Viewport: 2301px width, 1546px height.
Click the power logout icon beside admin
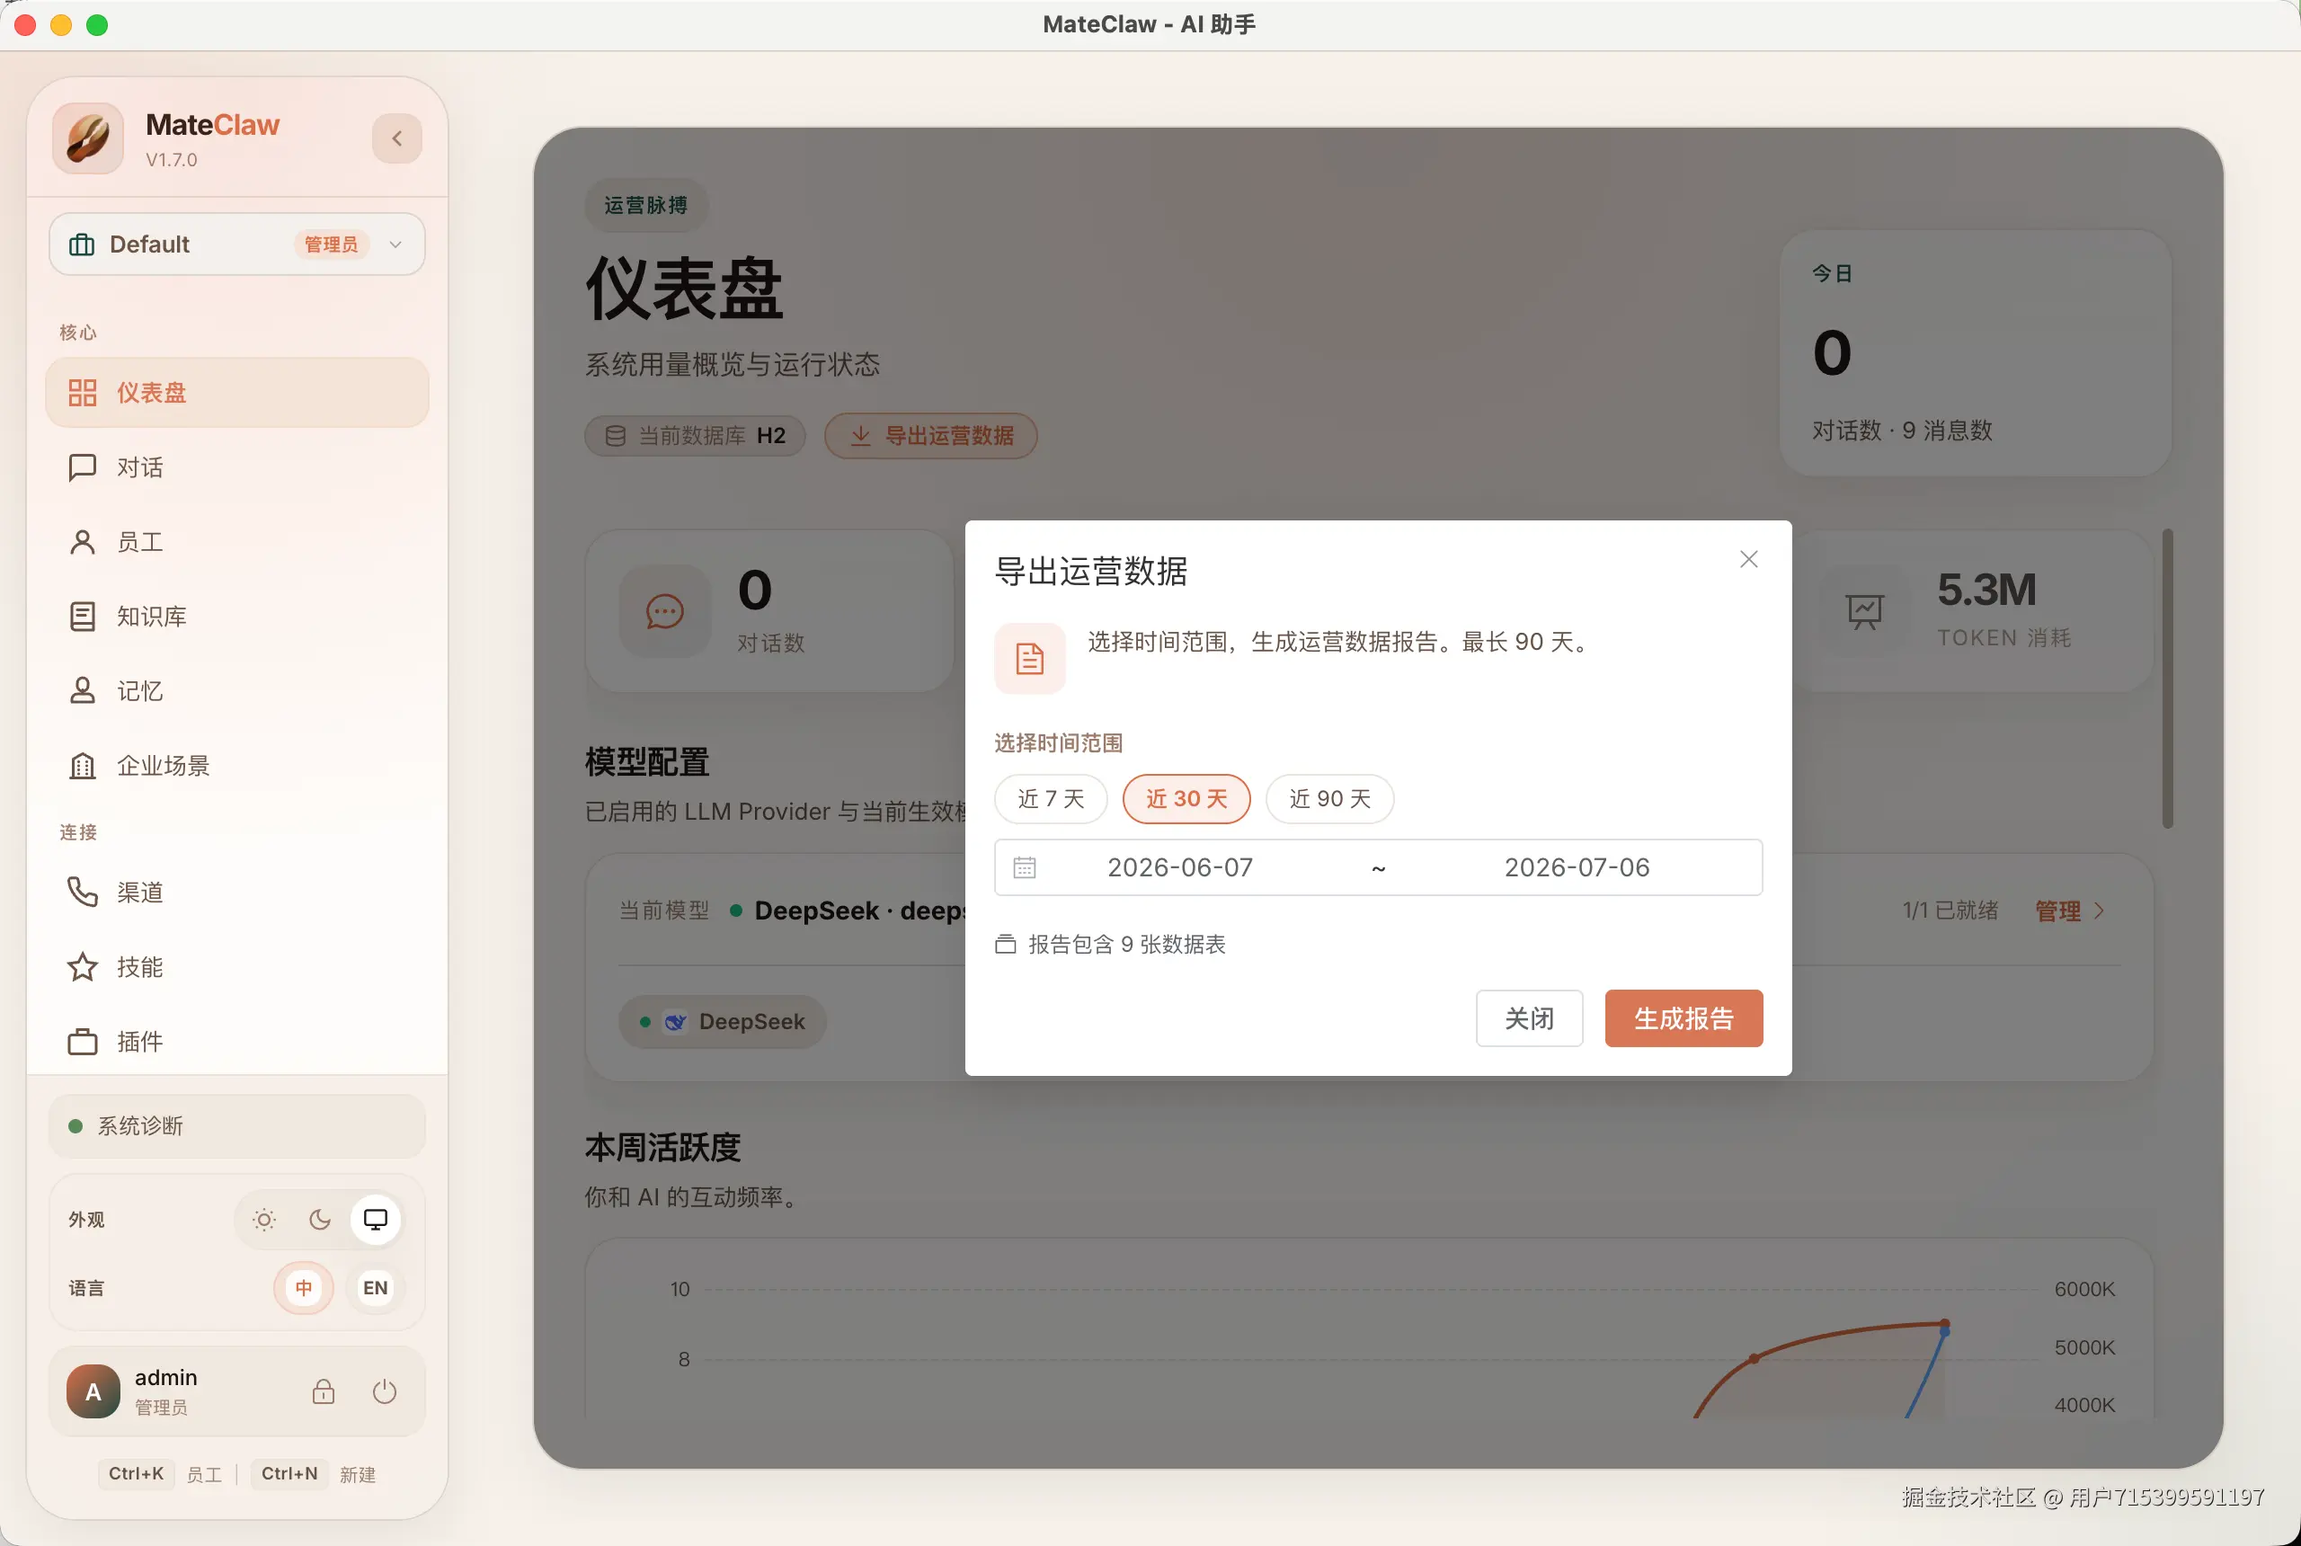pos(385,1391)
